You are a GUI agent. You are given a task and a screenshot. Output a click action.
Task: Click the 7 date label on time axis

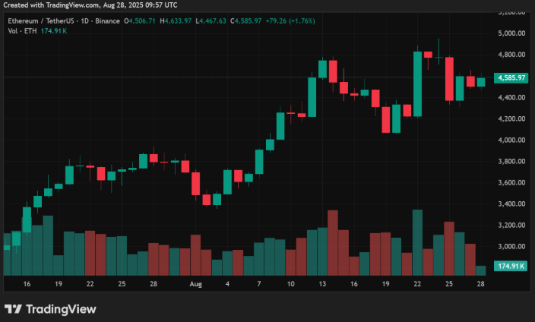tap(259, 284)
